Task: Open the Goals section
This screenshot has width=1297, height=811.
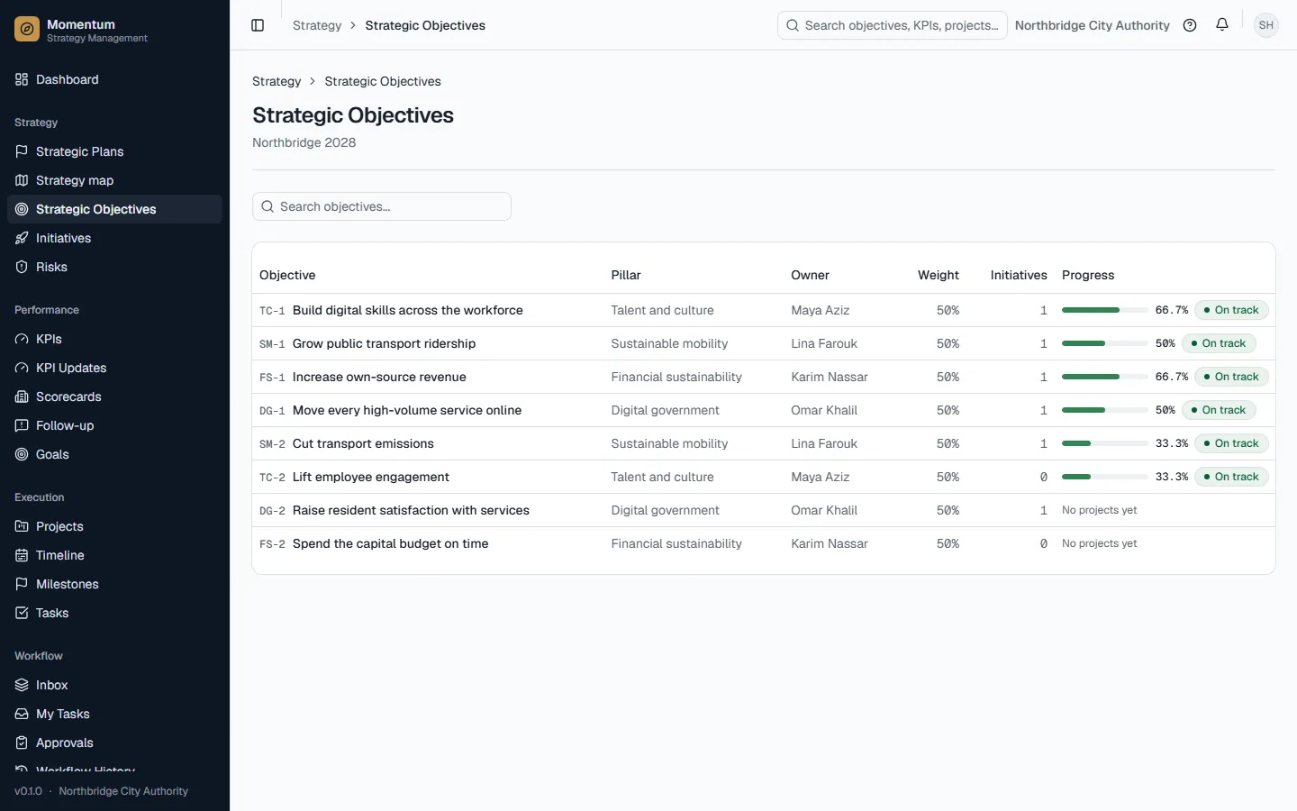Action: [114, 454]
